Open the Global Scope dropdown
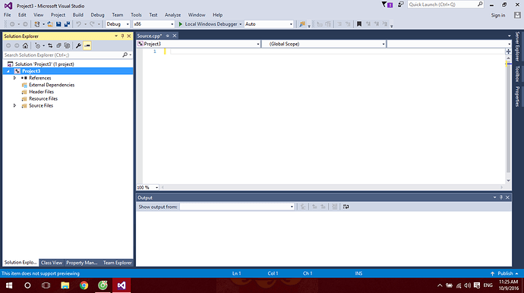 (324, 44)
